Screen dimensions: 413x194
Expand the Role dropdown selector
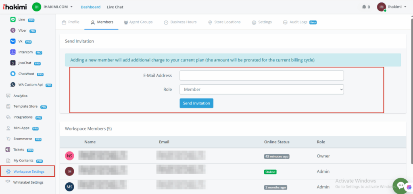[x=261, y=89]
